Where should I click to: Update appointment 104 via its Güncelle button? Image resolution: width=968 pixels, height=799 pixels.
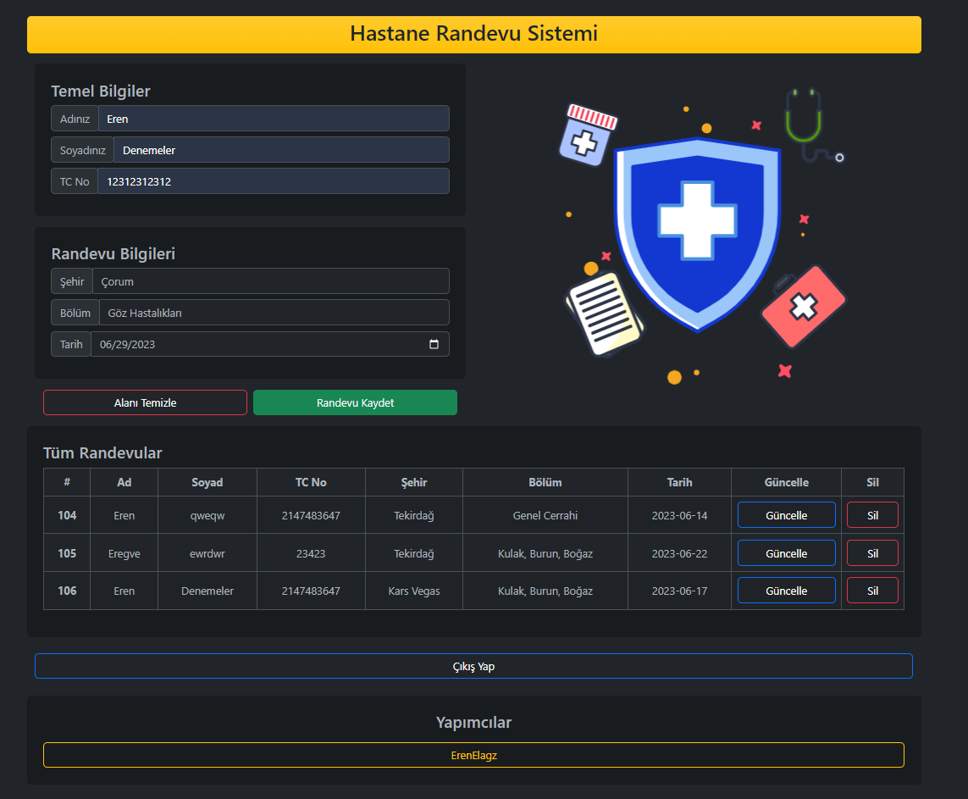tap(786, 514)
